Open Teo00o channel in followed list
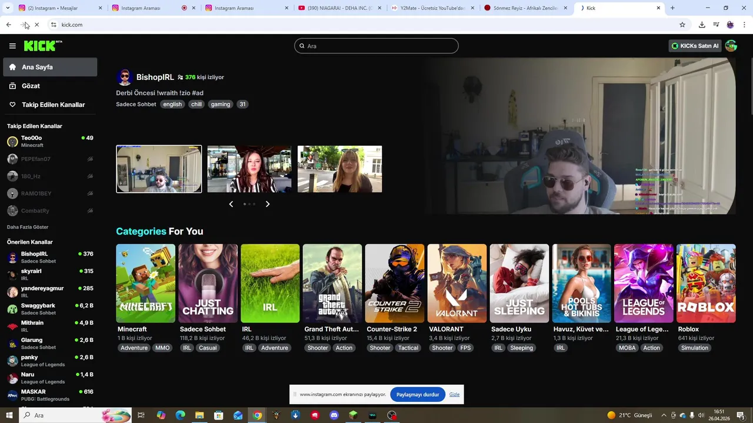753x423 pixels. (x=50, y=142)
